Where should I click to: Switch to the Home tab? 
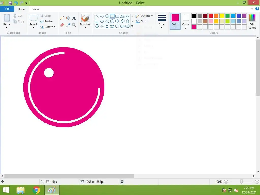(x=22, y=9)
